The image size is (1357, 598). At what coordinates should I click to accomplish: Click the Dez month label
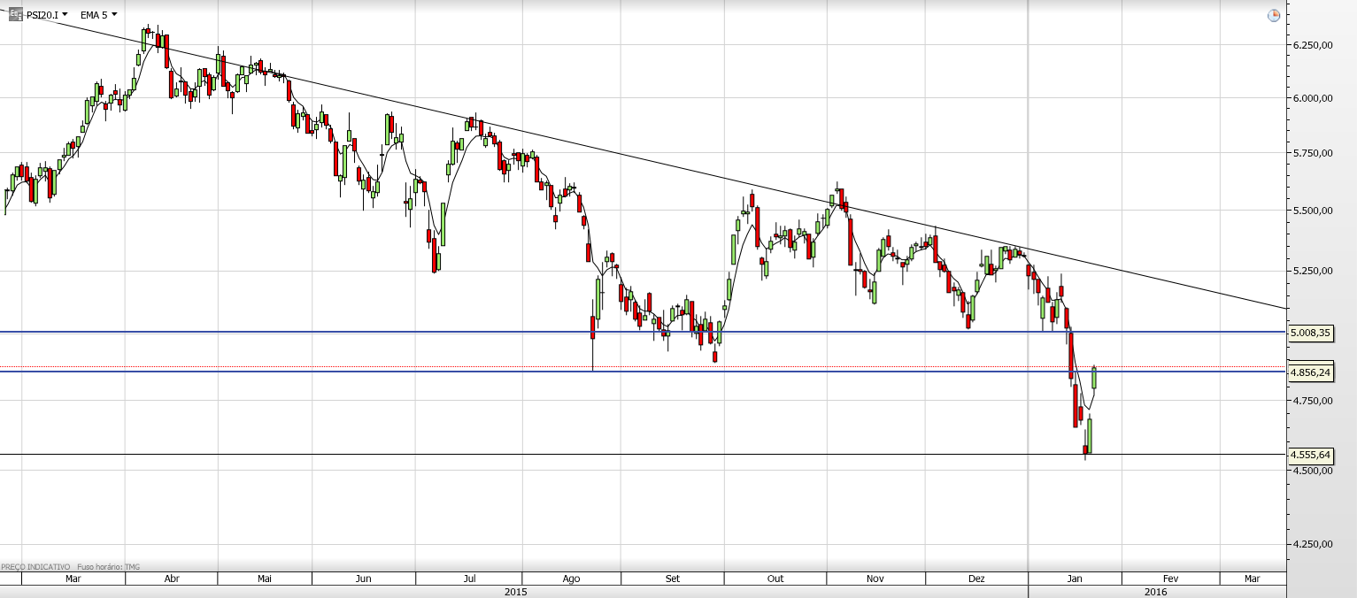click(976, 579)
